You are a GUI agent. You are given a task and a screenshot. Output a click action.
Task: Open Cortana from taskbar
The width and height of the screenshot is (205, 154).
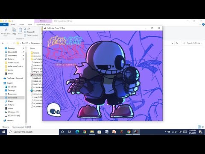pyautogui.click(x=62, y=132)
